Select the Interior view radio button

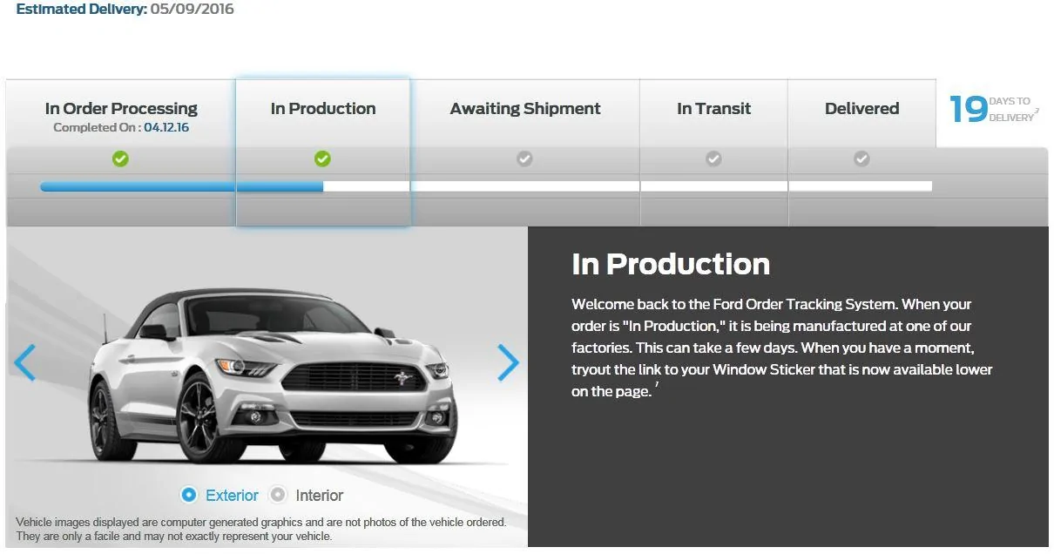(x=278, y=495)
